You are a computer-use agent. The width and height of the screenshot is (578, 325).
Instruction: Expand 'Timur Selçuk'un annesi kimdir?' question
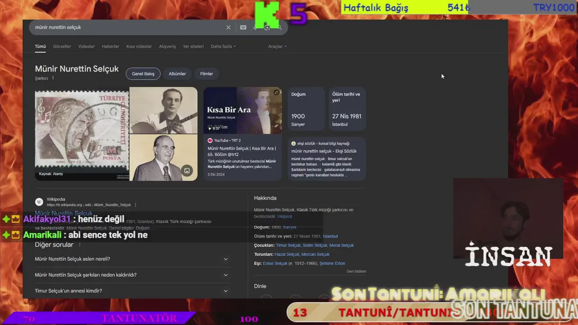point(133,291)
